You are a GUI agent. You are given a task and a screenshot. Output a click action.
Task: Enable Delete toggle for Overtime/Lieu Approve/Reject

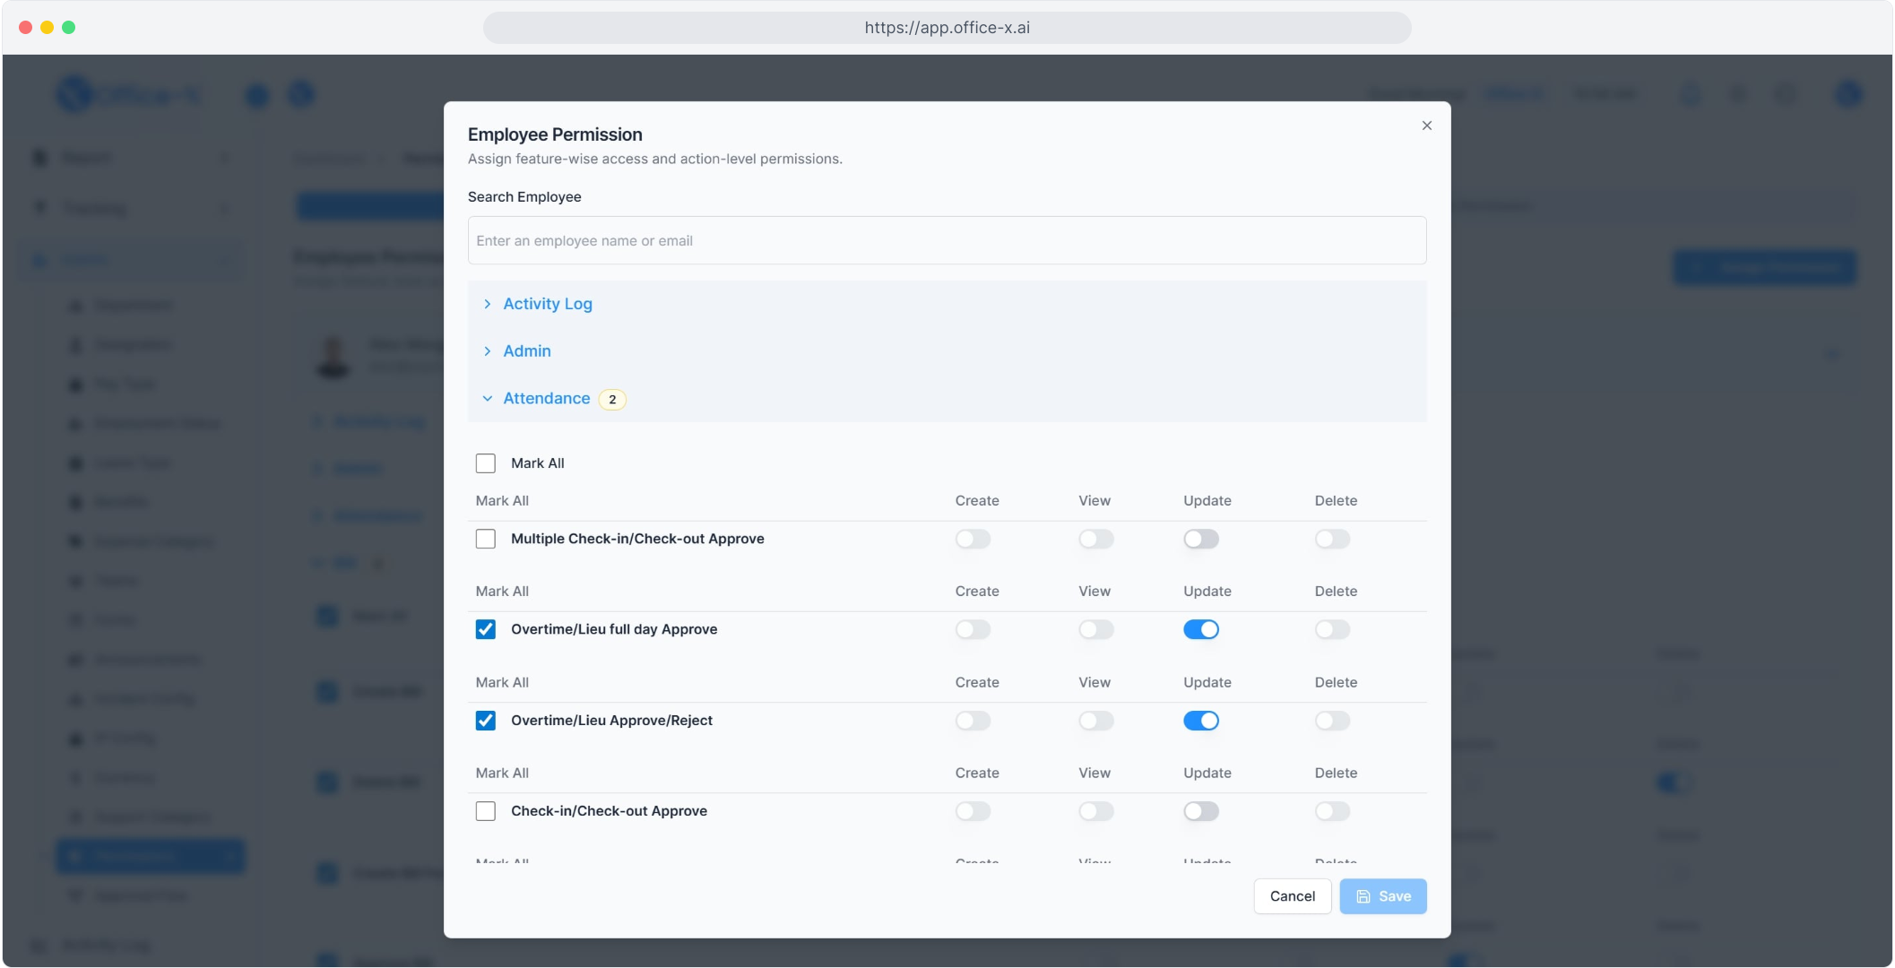pyautogui.click(x=1332, y=721)
